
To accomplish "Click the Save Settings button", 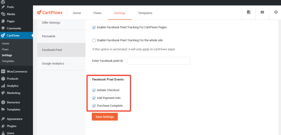I will tap(105, 117).
